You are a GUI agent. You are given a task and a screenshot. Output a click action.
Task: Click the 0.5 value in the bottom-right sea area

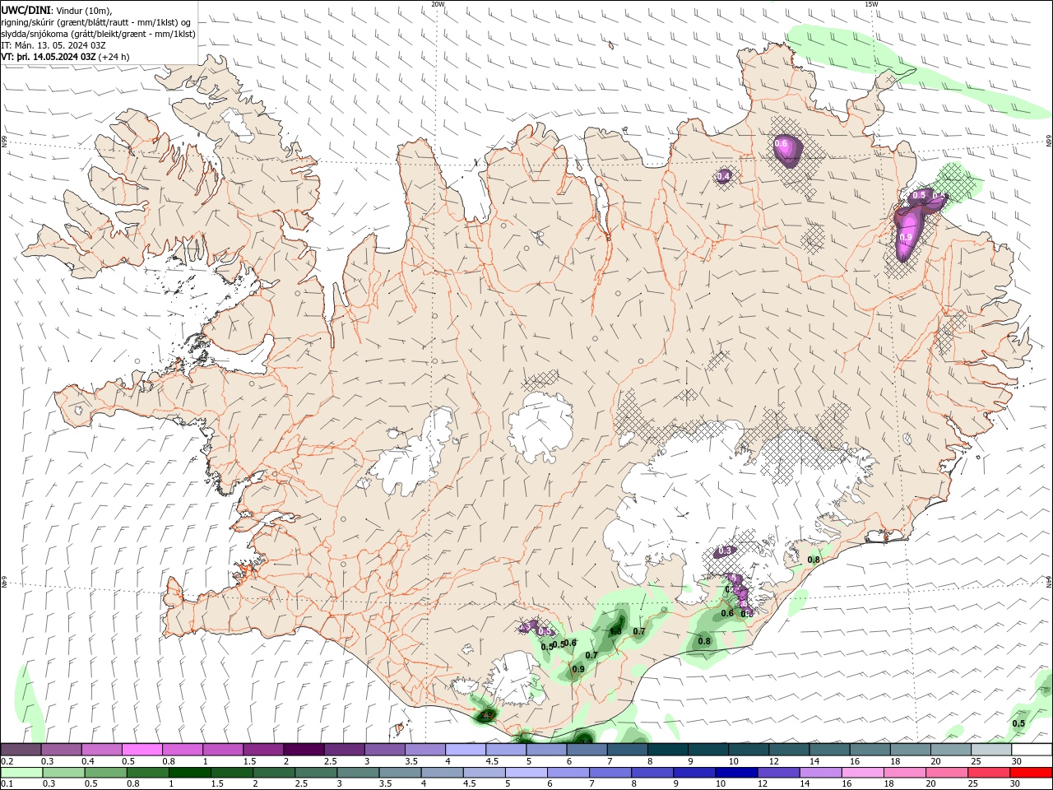click(1018, 723)
